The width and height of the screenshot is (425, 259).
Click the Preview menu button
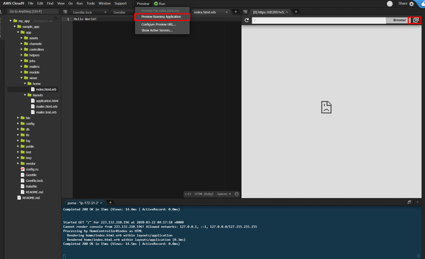[x=143, y=4]
